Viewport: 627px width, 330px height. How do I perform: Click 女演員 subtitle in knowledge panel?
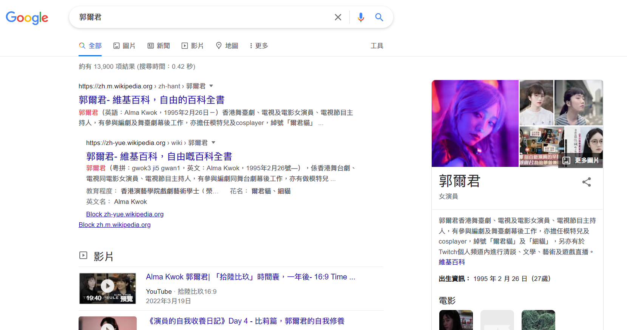coord(448,196)
